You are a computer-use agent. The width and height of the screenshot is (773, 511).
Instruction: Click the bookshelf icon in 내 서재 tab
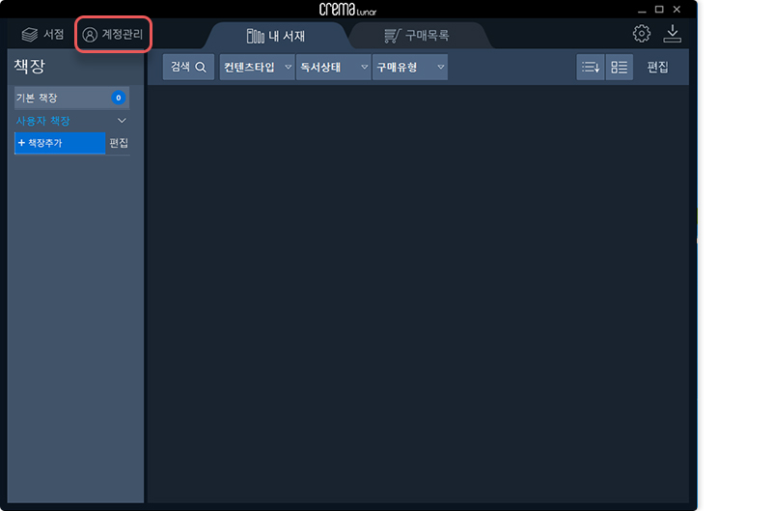pos(256,36)
